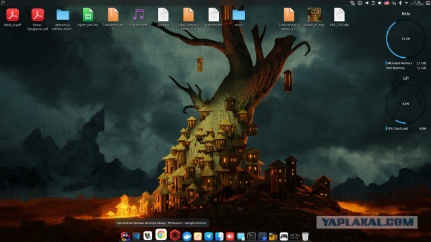Click the CPU load circular gauge
This screenshot has height=242, width=431.
click(405, 104)
